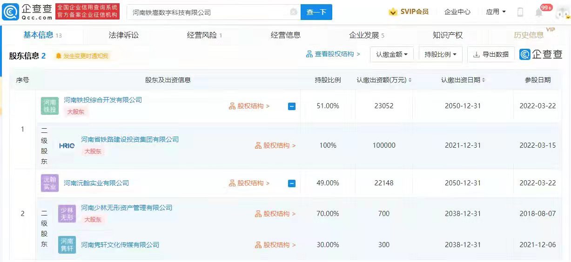View 股权结构 for 河南铁投综合开发
This screenshot has width=571, height=262.
[x=249, y=106]
